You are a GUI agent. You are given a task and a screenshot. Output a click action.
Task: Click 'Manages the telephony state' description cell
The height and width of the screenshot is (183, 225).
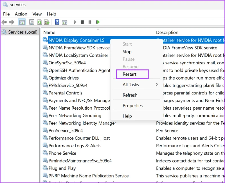190,153
